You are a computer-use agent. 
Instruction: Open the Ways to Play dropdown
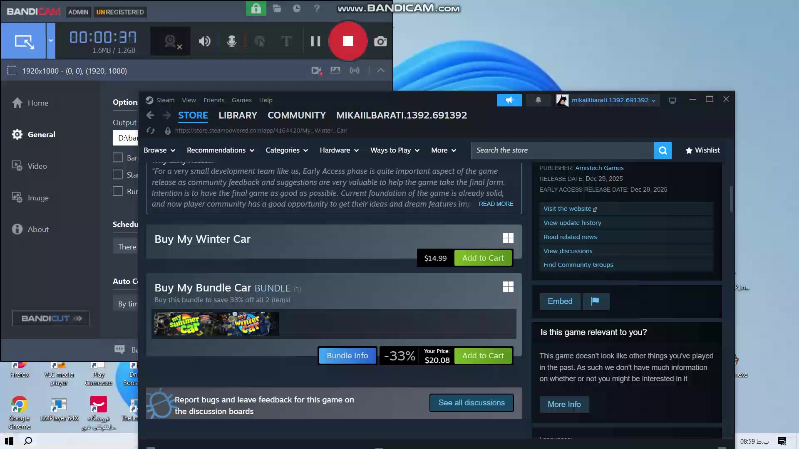pos(395,150)
